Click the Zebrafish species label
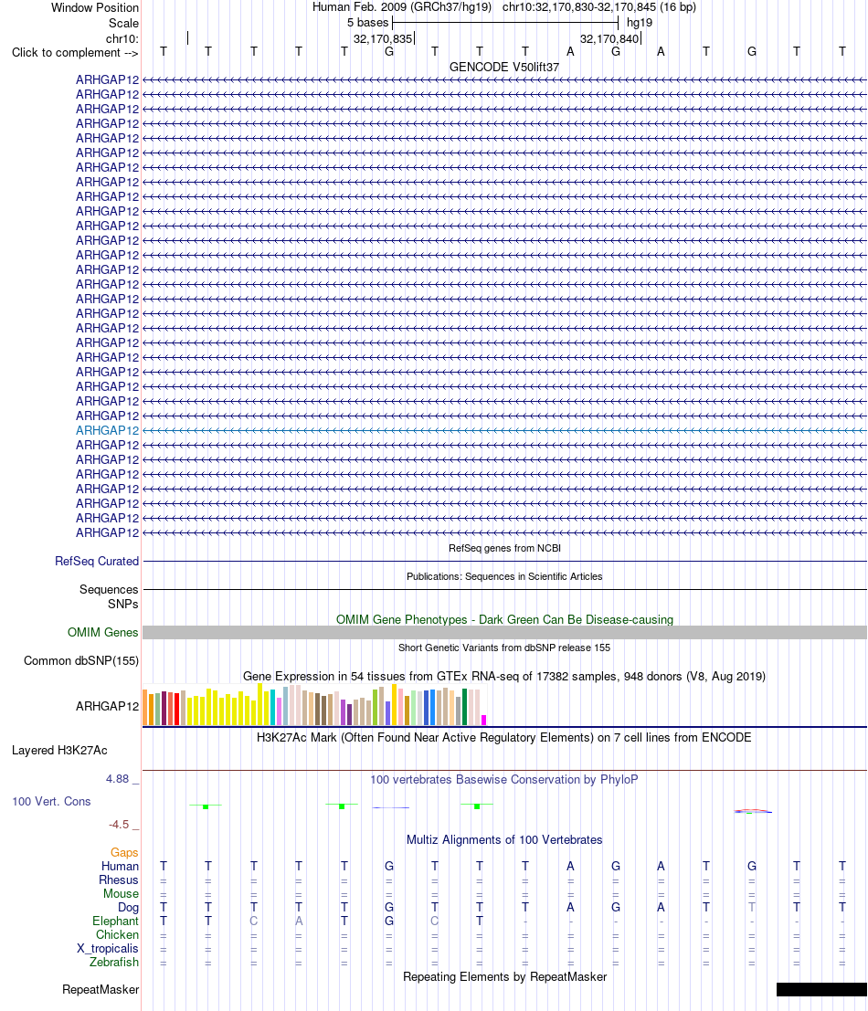This screenshot has height=1011, width=868. 114,962
